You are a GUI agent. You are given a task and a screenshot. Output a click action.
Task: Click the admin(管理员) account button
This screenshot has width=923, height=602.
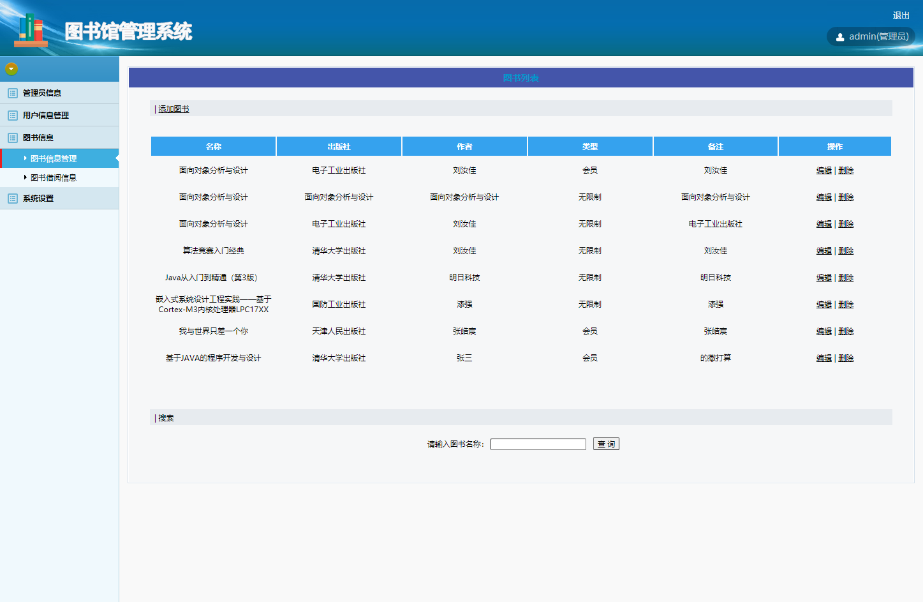click(871, 36)
